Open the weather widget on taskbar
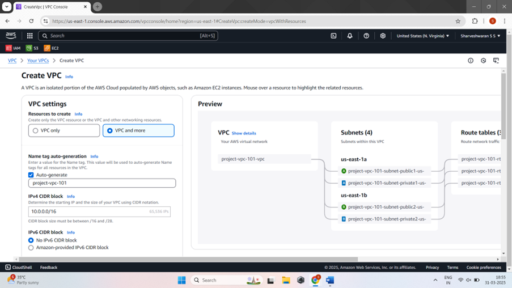This screenshot has height=288, width=512. pos(23,280)
